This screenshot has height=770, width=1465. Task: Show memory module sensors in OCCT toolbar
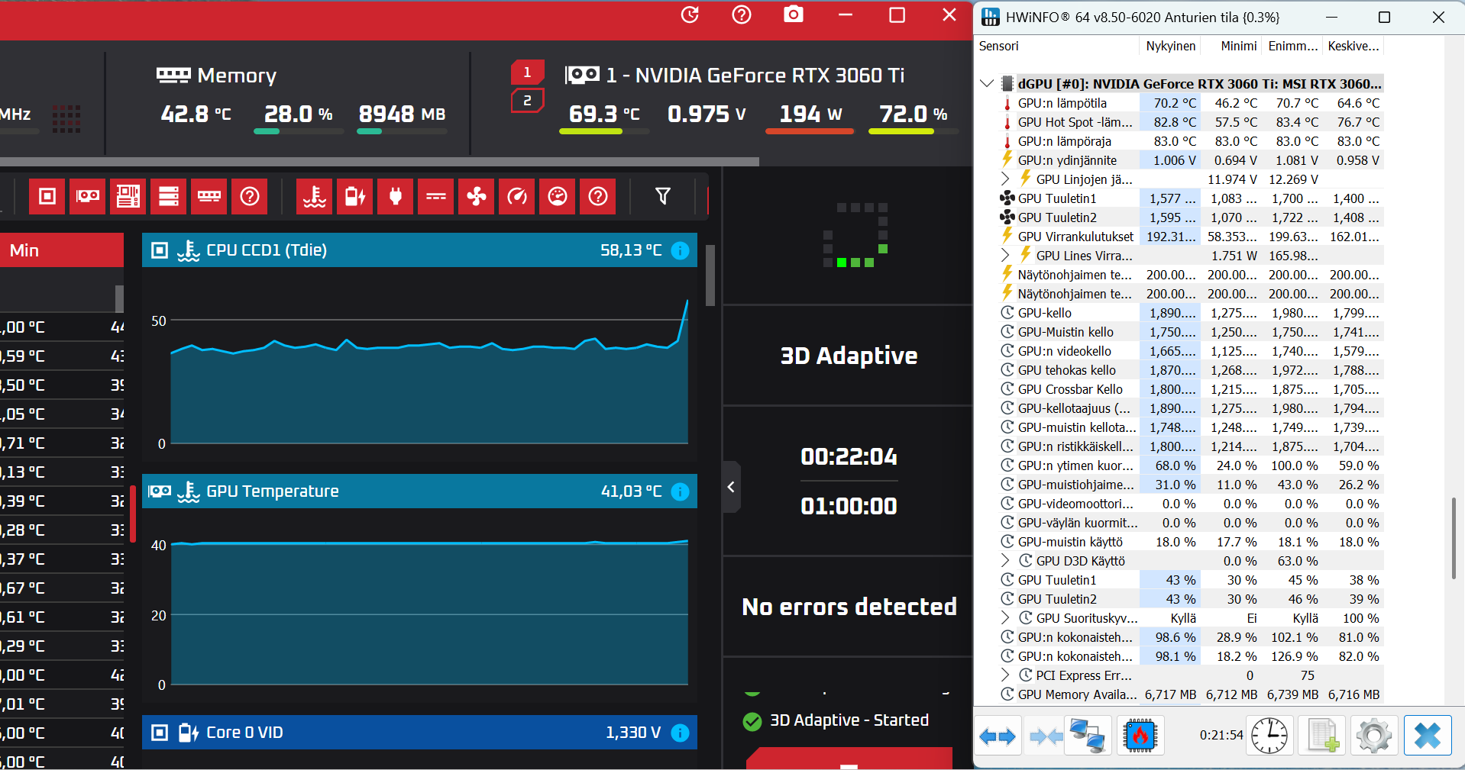[x=209, y=197]
